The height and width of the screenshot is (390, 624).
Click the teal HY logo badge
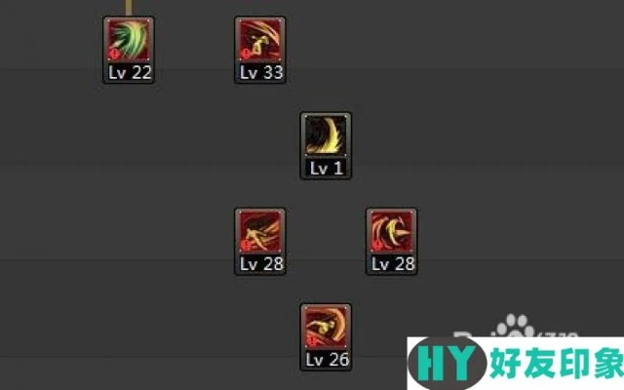coord(447,363)
